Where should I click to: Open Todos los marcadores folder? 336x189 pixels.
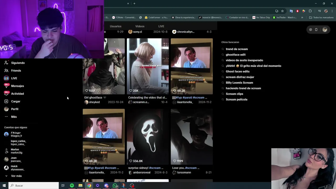pos(321,18)
